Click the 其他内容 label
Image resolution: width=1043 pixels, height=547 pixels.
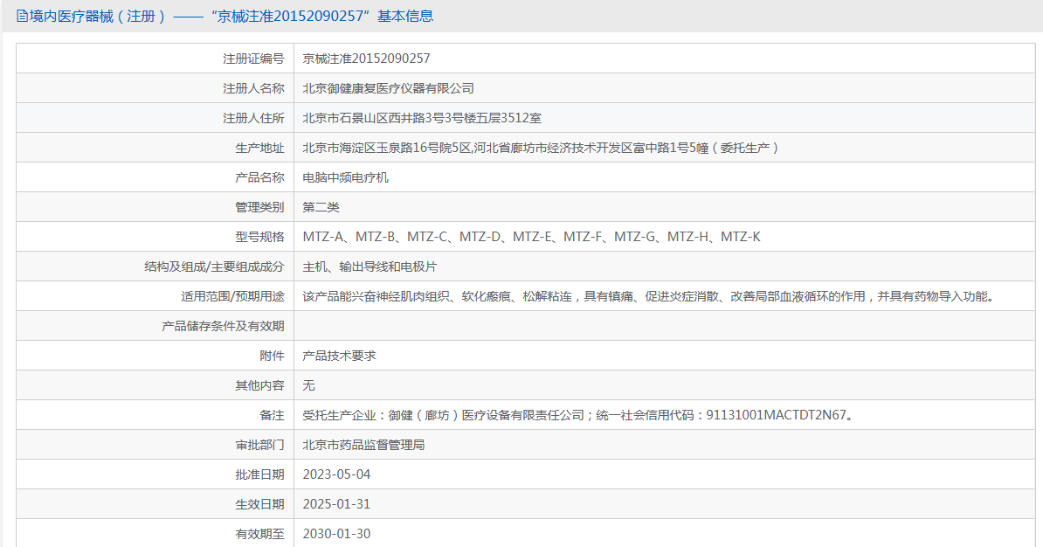259,386
